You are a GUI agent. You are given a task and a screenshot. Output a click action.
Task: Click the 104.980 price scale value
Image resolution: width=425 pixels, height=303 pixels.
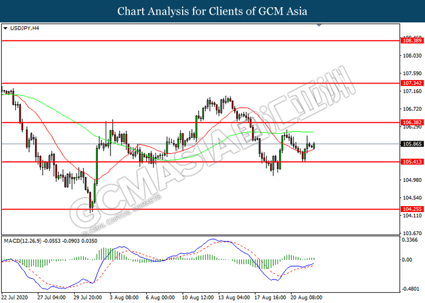[412, 180]
